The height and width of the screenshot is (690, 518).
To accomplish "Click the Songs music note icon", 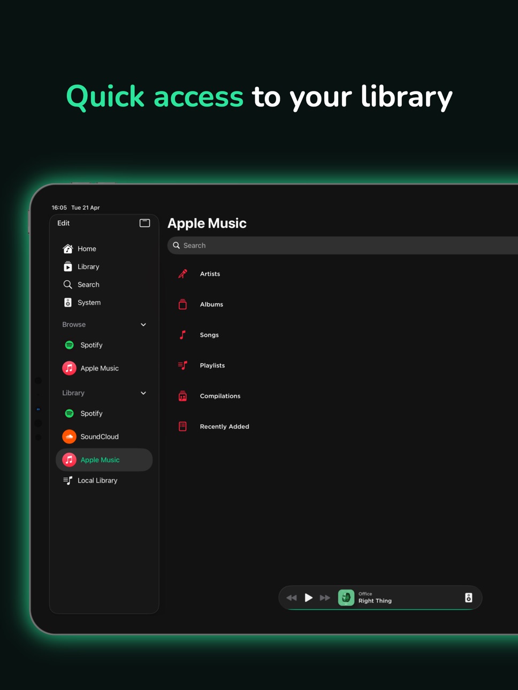I will [182, 335].
